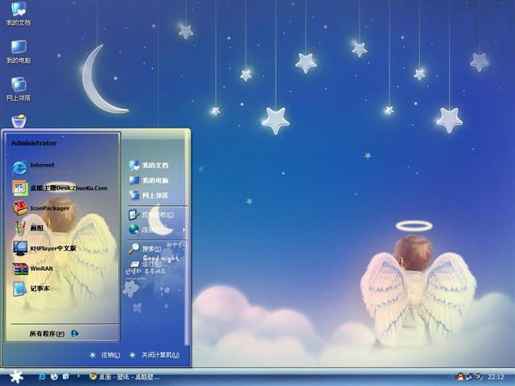
Task: Click the snowflake Start button
Action: point(16,376)
